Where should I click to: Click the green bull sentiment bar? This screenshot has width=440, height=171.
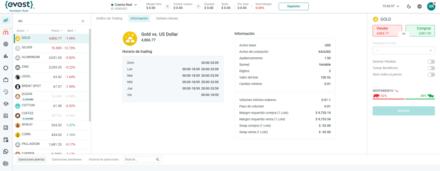(420, 99)
